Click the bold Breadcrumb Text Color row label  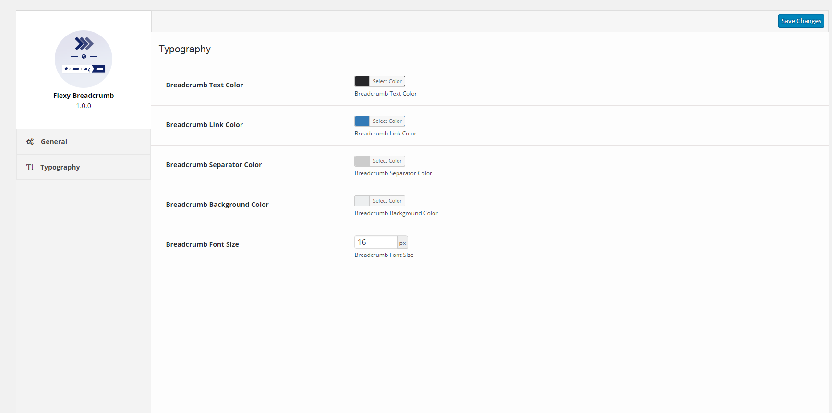pos(205,85)
